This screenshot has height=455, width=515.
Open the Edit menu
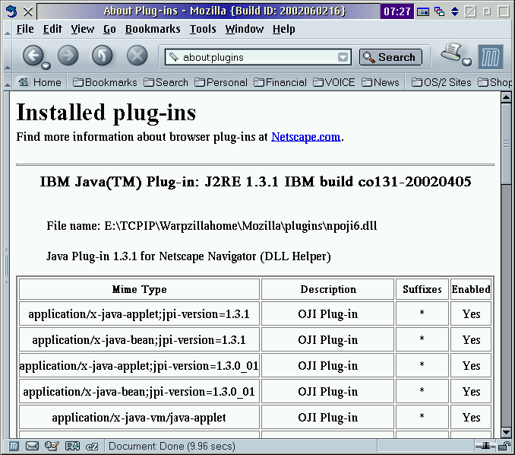(x=52, y=29)
